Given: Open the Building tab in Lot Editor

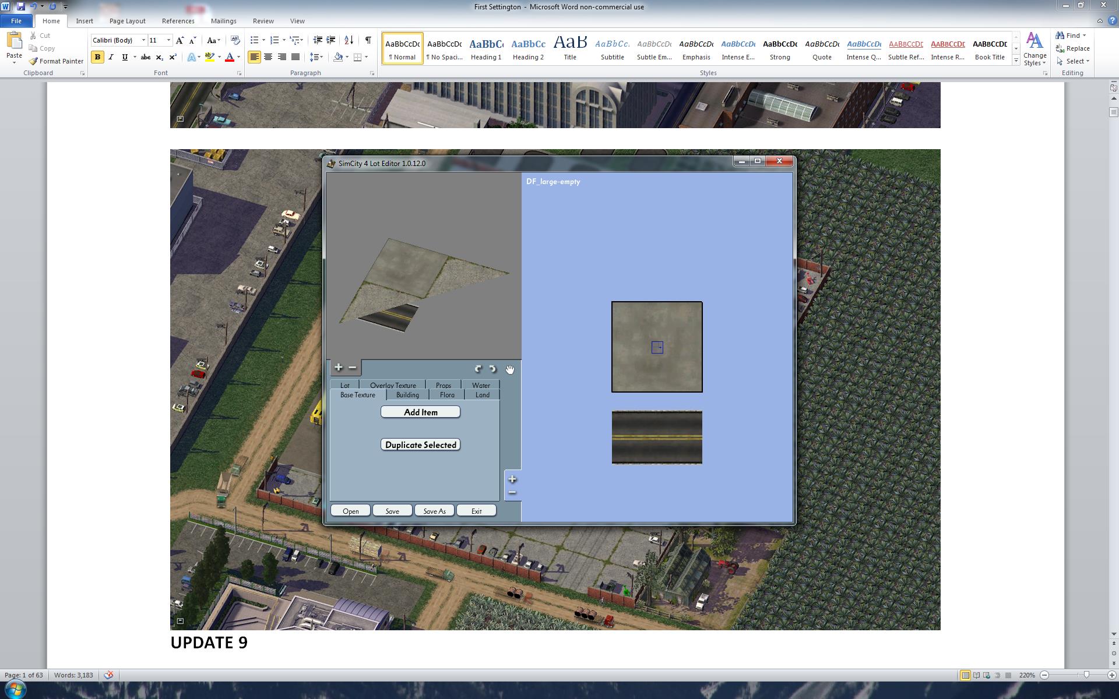Looking at the screenshot, I should point(407,395).
